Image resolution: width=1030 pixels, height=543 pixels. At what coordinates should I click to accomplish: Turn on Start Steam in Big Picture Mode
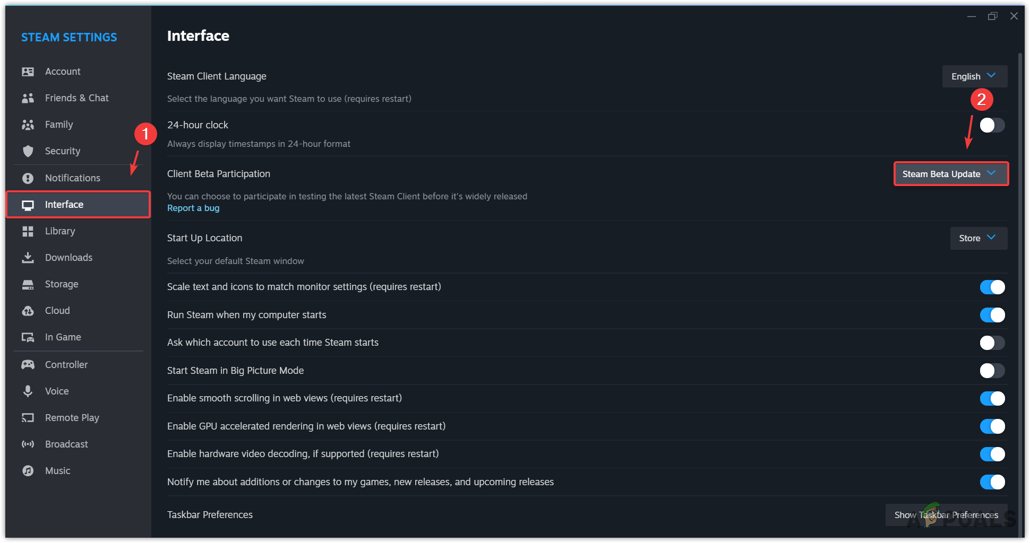coord(992,371)
